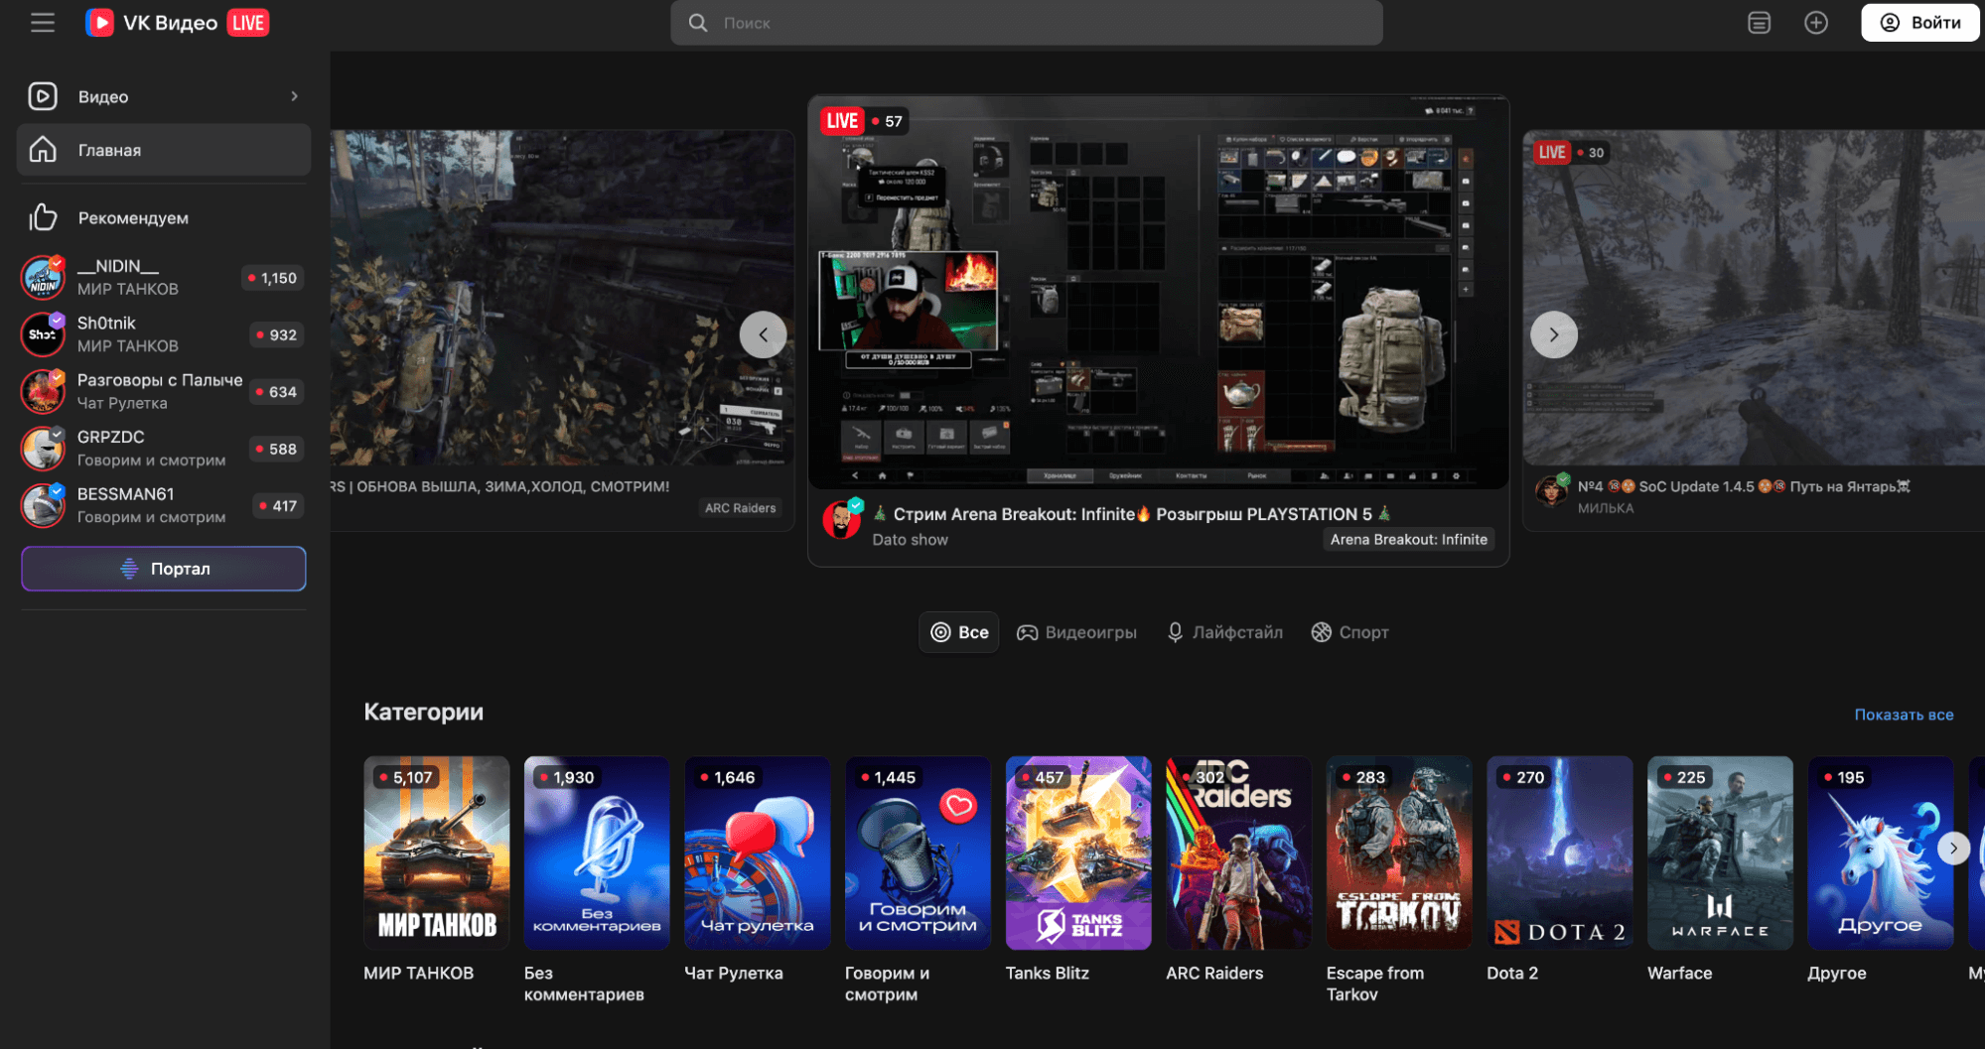
Task: Click the Поиск search field
Action: point(1026,23)
